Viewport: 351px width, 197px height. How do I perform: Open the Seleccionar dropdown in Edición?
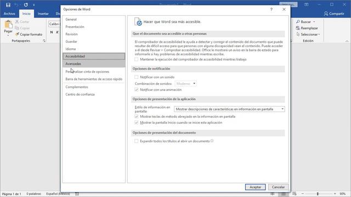[308, 34]
